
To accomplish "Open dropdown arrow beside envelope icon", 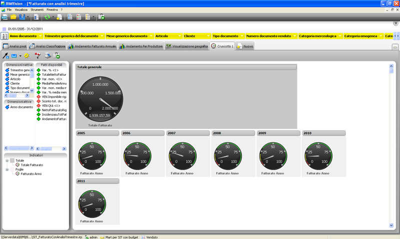I will (x=20, y=56).
